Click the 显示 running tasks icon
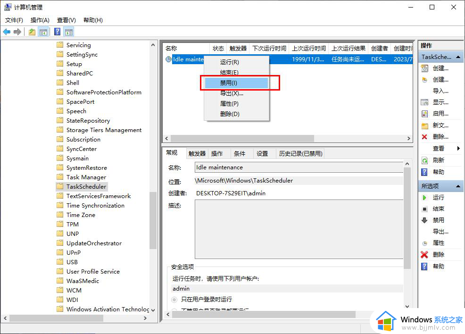Image resolution: width=465 pixels, height=334 pixels. (424, 103)
